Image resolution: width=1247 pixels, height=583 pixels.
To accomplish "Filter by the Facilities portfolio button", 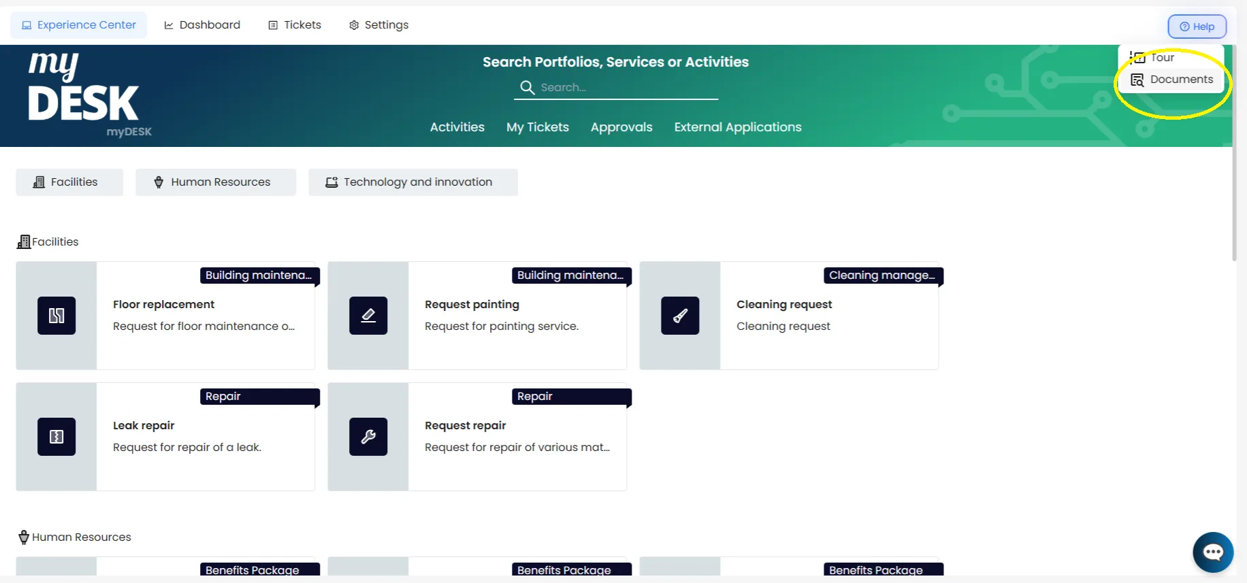I will pos(69,182).
